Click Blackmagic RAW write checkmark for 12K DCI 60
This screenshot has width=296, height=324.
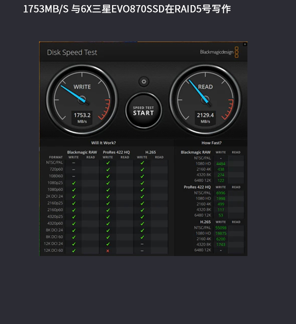pos(74,251)
